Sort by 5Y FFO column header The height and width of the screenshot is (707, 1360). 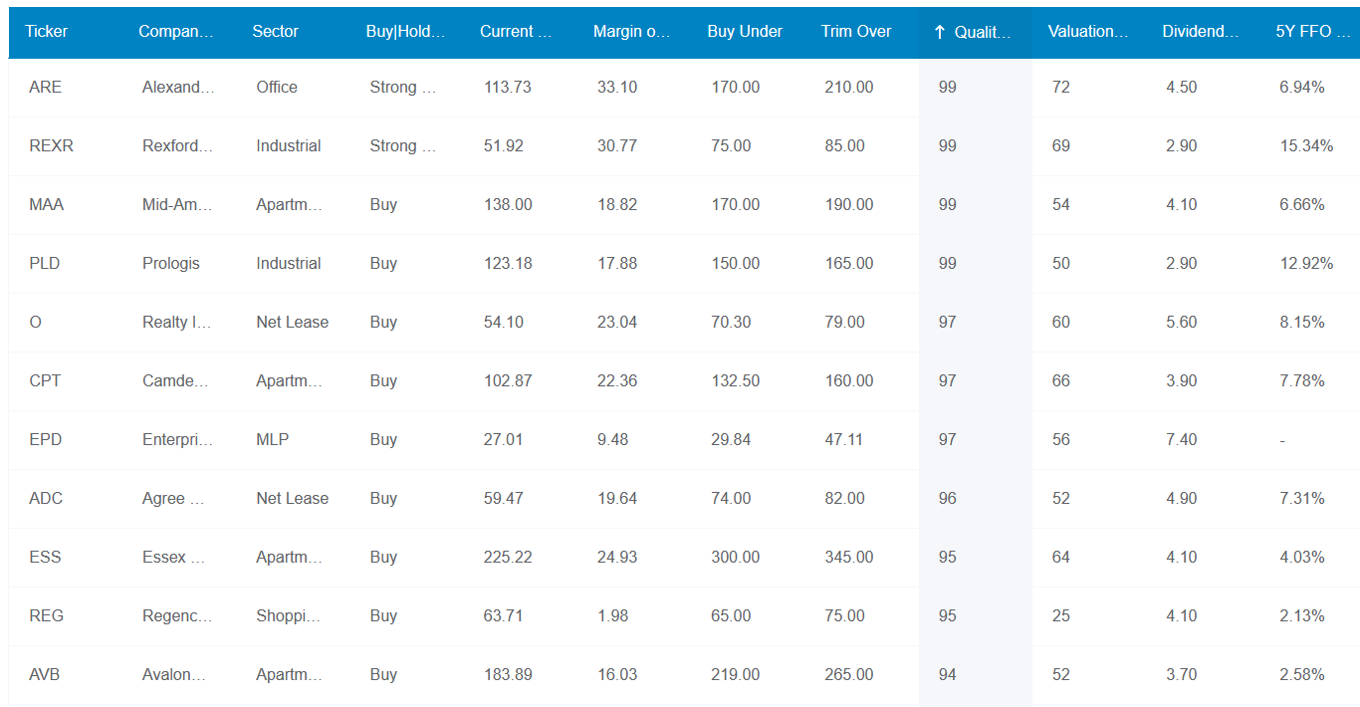coord(1310,32)
